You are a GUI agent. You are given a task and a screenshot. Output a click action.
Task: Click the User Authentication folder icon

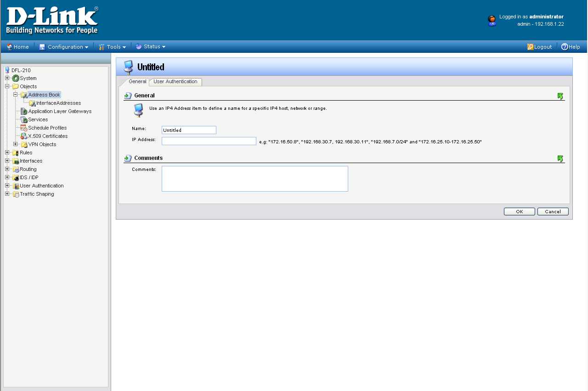click(16, 186)
